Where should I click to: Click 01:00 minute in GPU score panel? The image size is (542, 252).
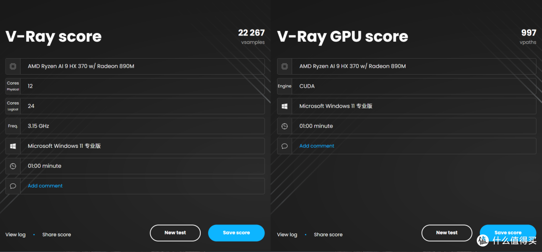point(316,126)
